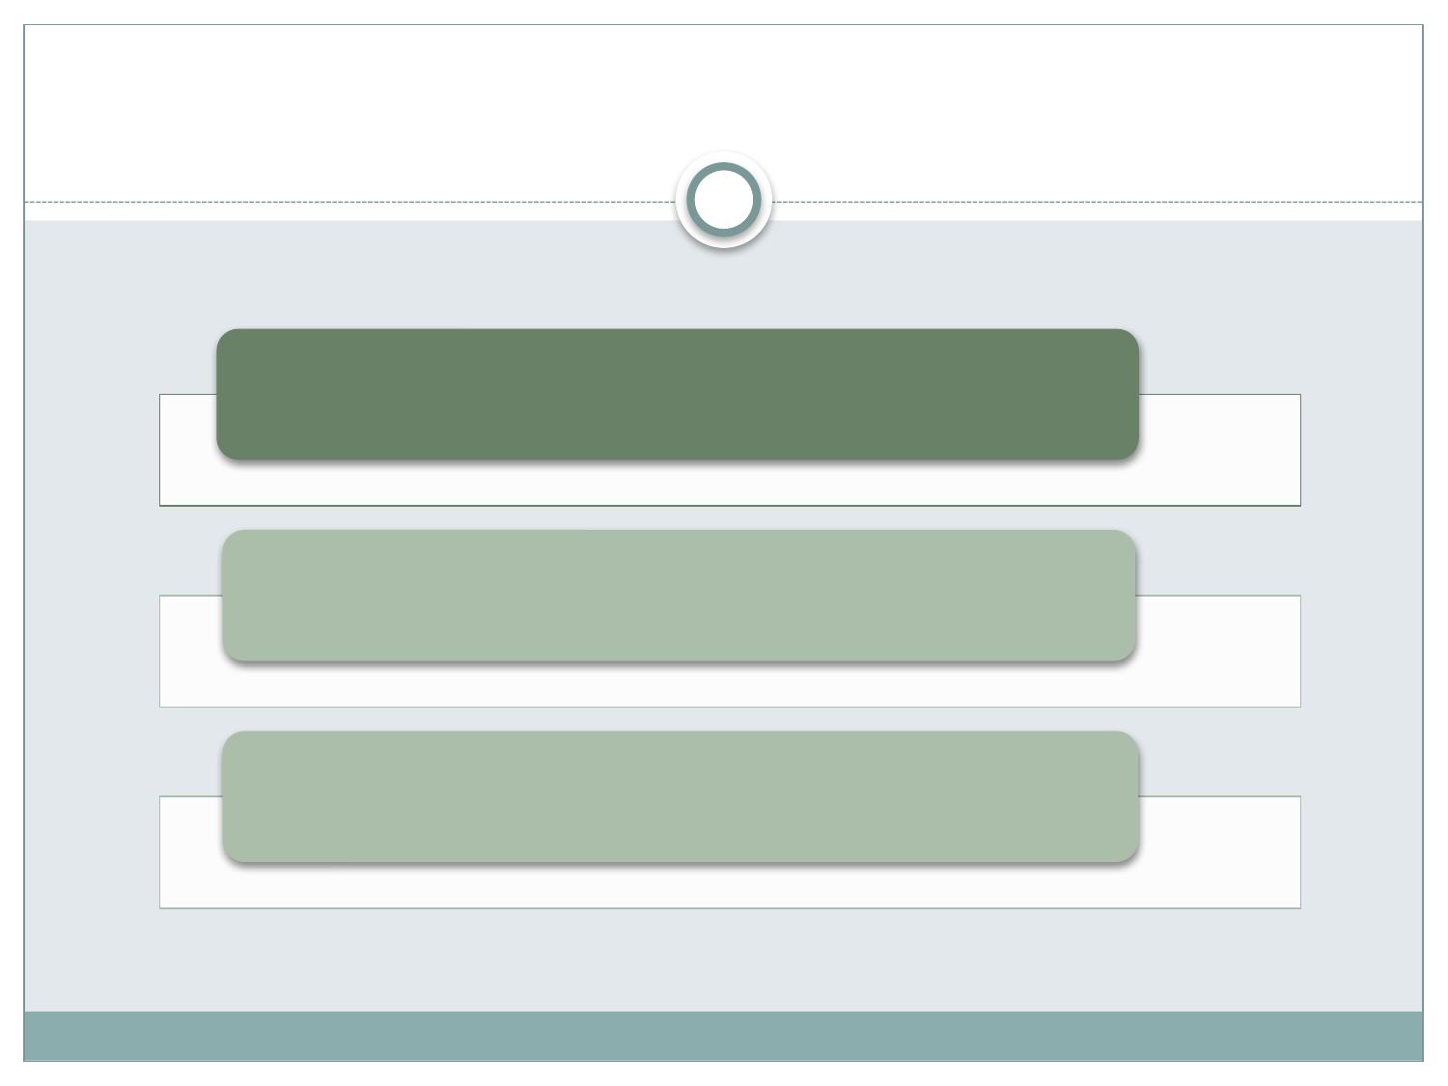This screenshot has height=1086, width=1448.
Task: Click white strip below bottom green box
Action: [730, 885]
